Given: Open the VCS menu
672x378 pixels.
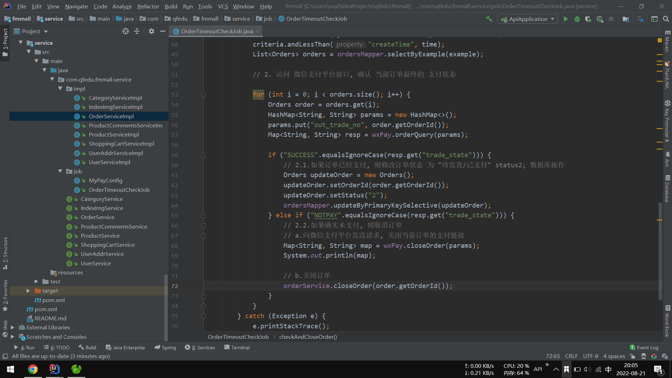Looking at the screenshot, I should click(x=223, y=6).
